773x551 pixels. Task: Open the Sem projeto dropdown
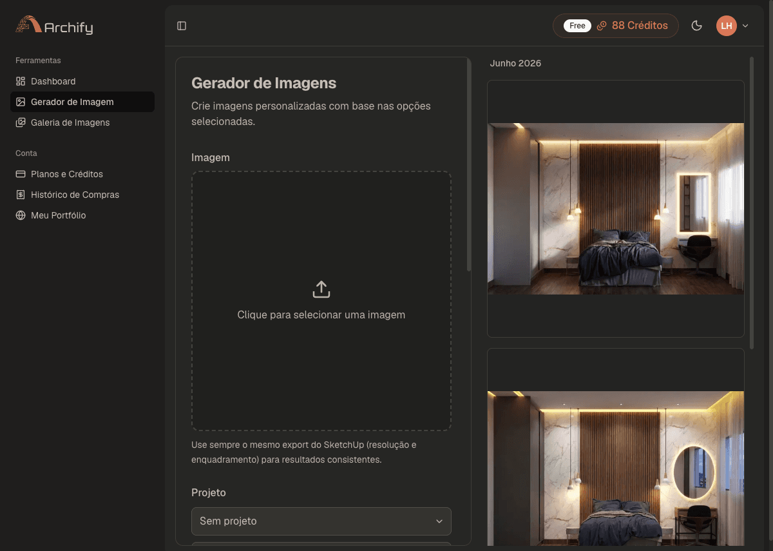(321, 521)
